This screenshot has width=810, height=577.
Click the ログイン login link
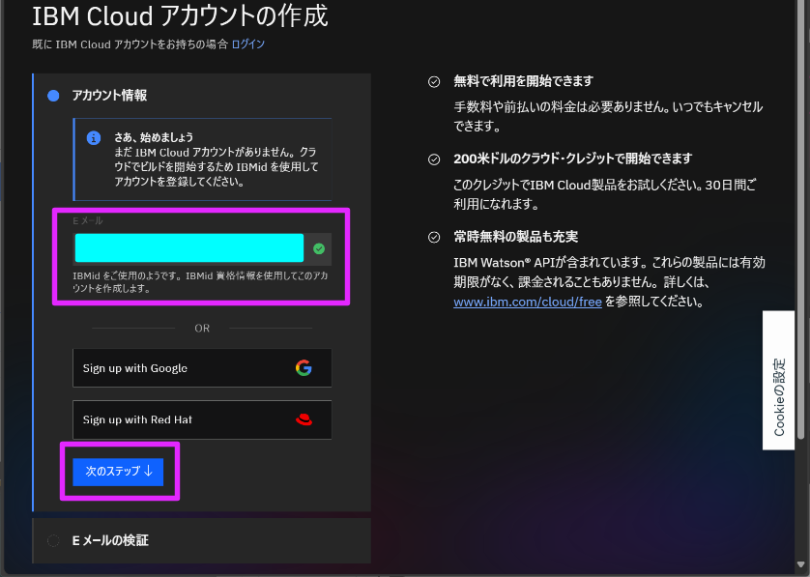click(x=248, y=44)
